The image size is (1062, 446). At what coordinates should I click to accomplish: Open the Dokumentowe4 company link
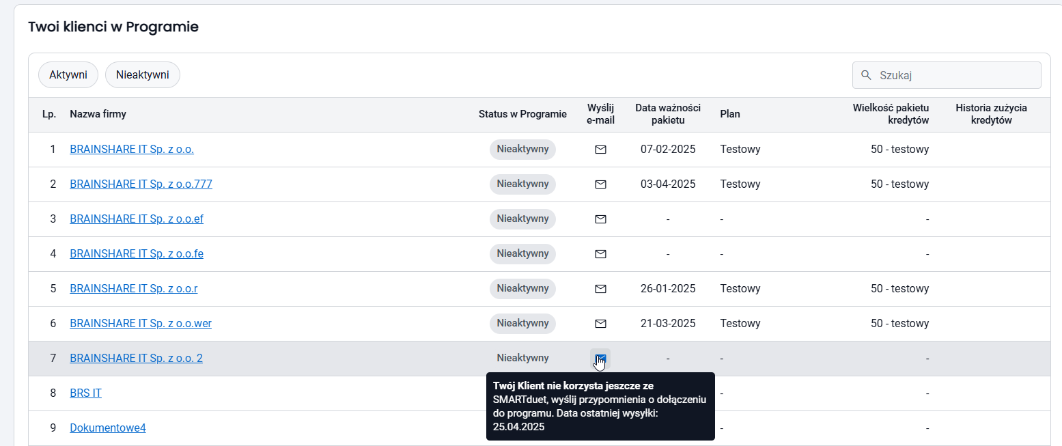[108, 428]
